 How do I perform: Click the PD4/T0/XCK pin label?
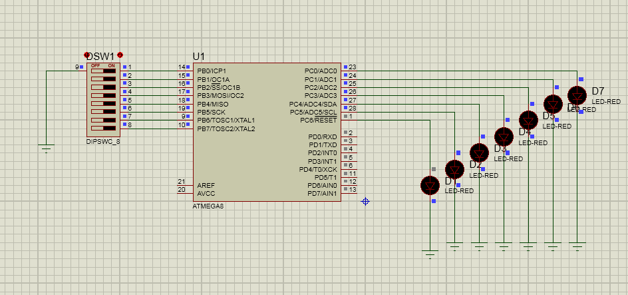319,170
